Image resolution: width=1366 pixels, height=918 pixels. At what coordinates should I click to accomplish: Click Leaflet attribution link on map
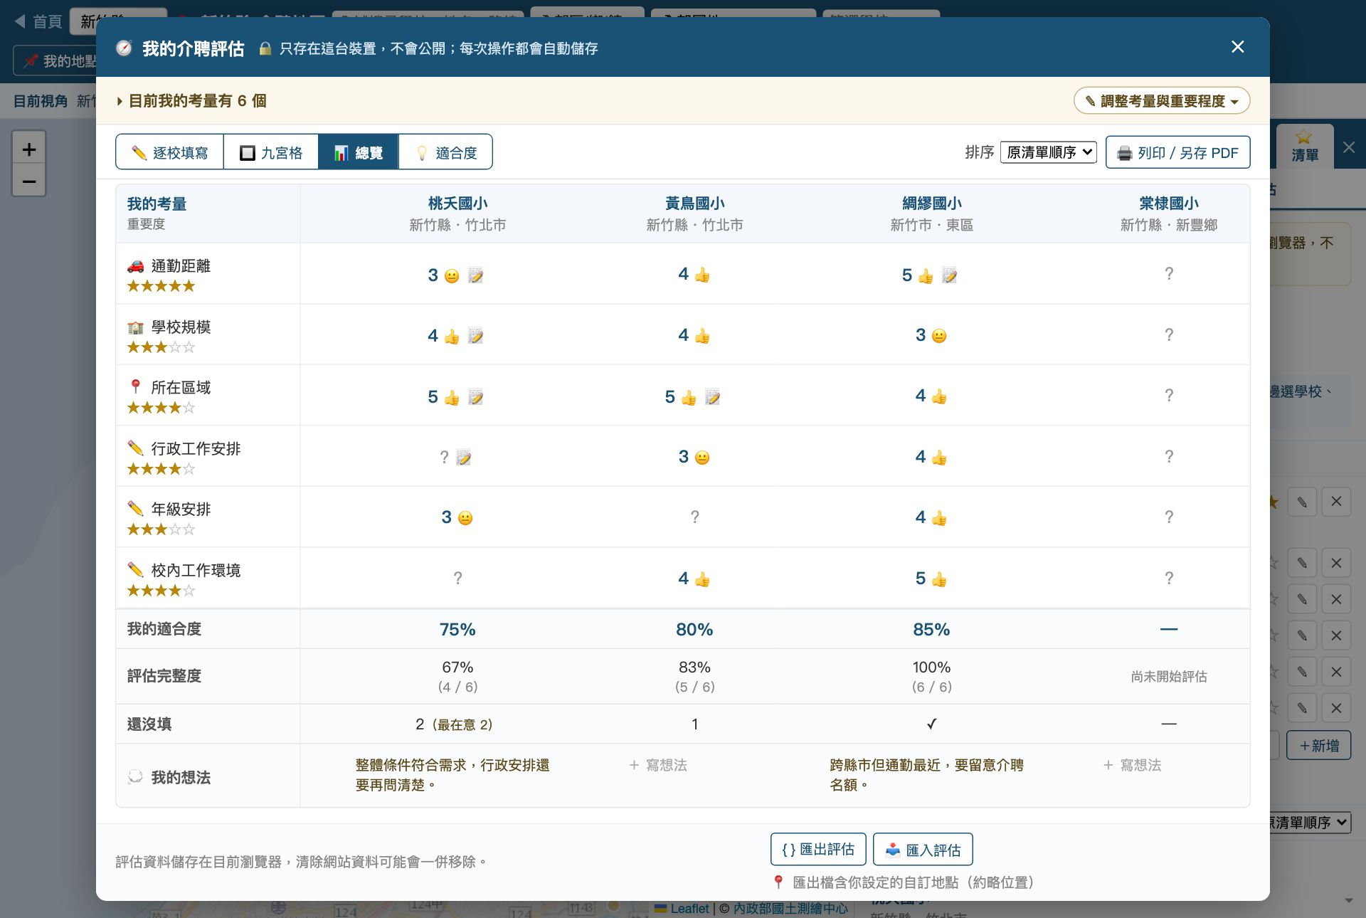pos(689,909)
